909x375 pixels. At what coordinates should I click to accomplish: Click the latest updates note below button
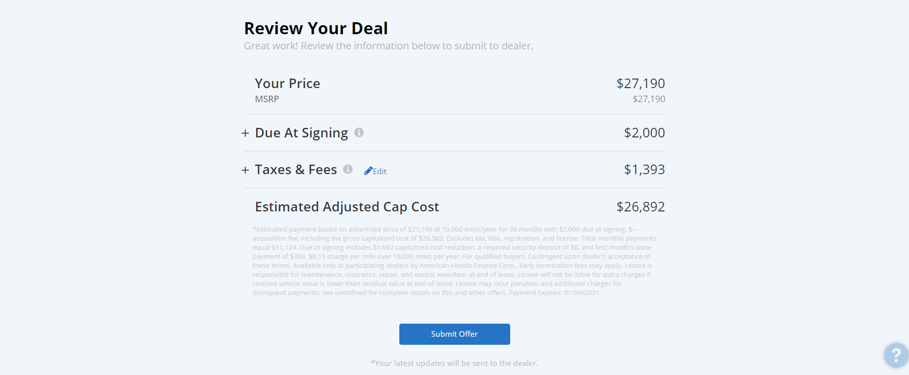[x=454, y=363]
